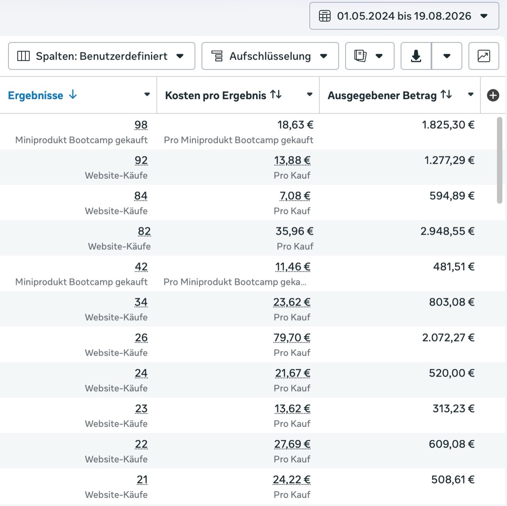Click sort arrows next to Ausgegebener Betrag
The height and width of the screenshot is (506, 507).
point(446,94)
